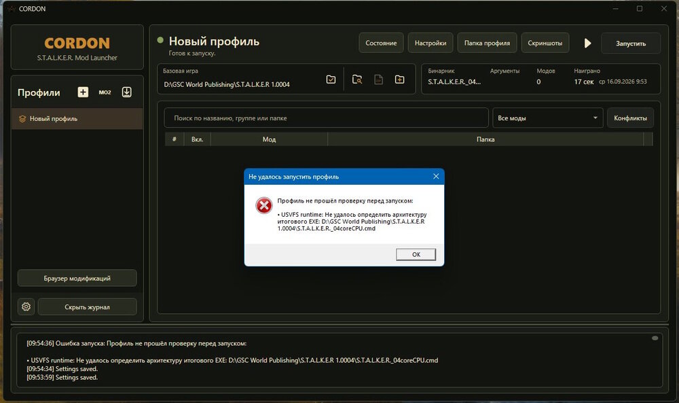Open Папка профиля
The height and width of the screenshot is (403, 679).
point(487,43)
